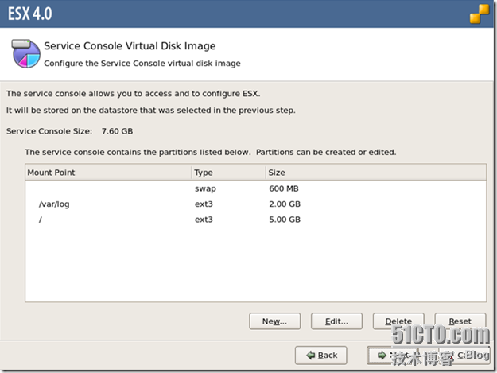Click the Service Console disk pie-chart icon
The image size is (497, 373).
pyautogui.click(x=26, y=53)
